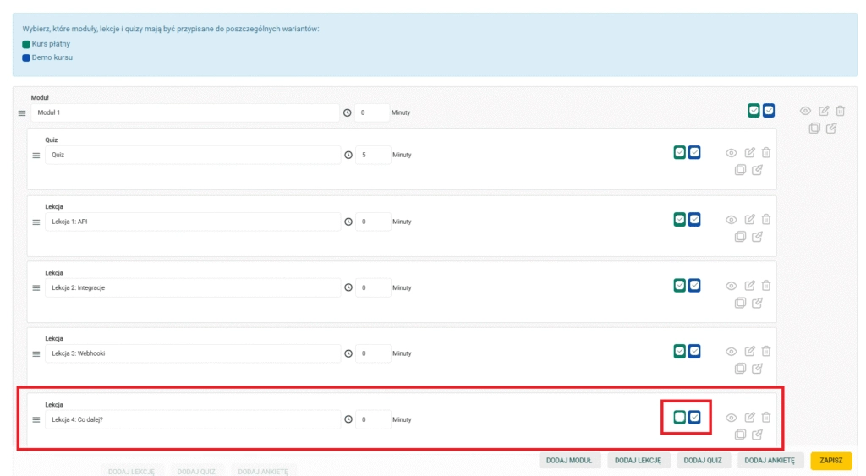The width and height of the screenshot is (866, 476).
Task: Click the DODAJ MODUŁ button
Action: (569, 461)
